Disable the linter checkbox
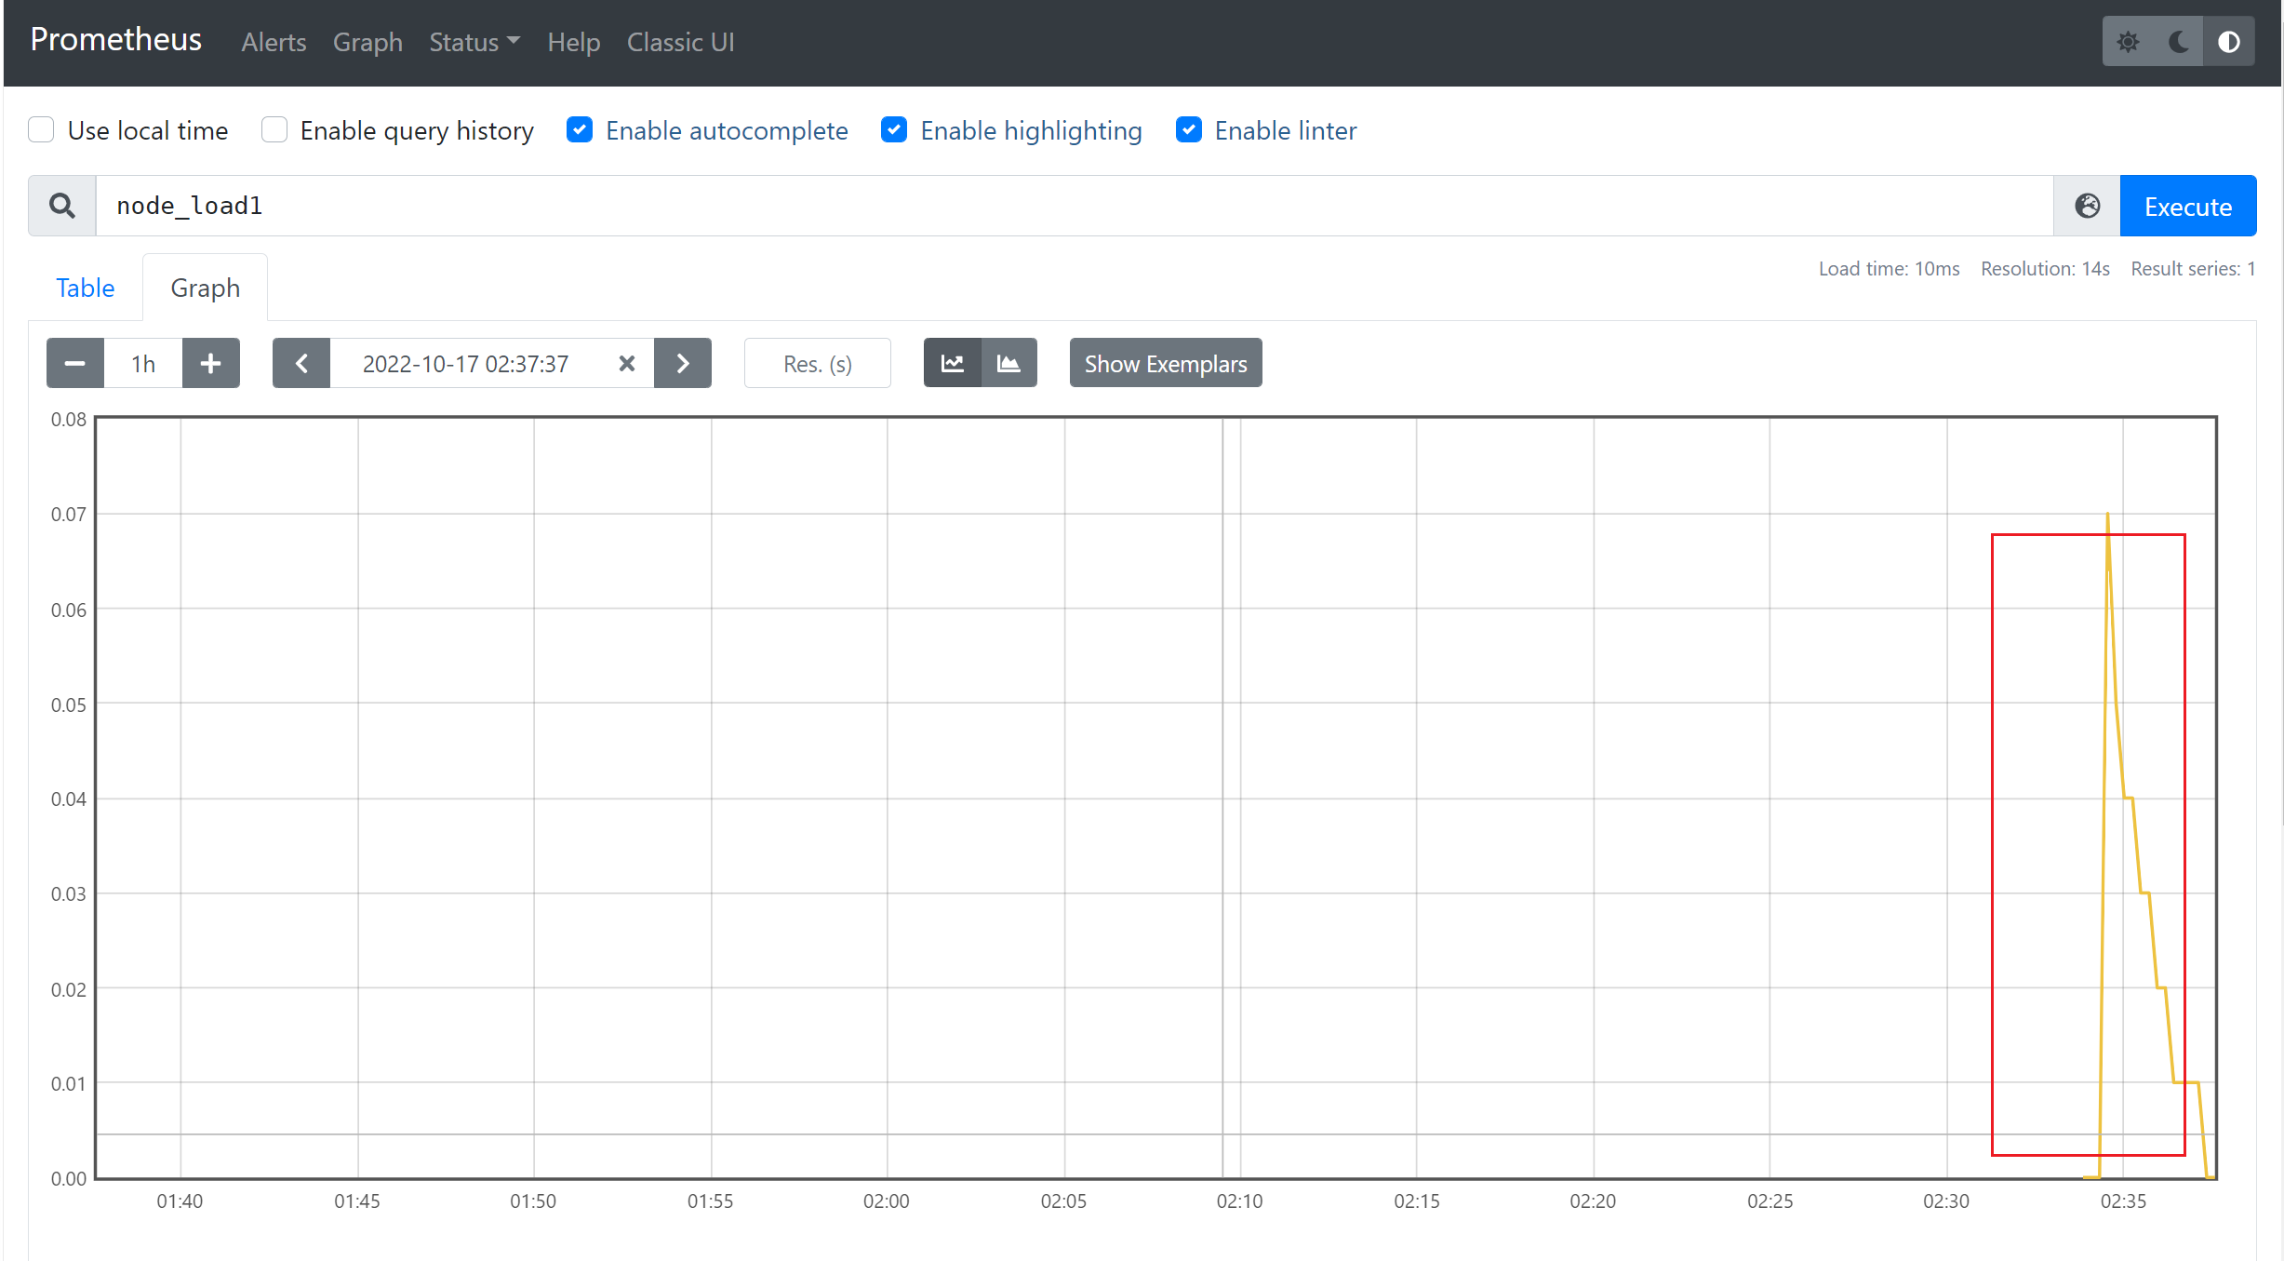 (1189, 130)
